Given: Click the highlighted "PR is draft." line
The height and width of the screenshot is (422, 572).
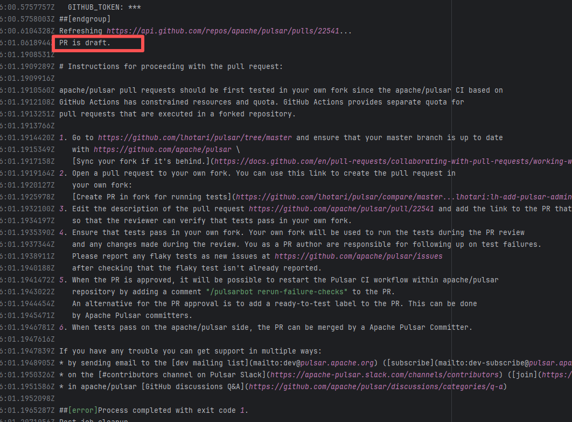Looking at the screenshot, I should [x=85, y=43].
